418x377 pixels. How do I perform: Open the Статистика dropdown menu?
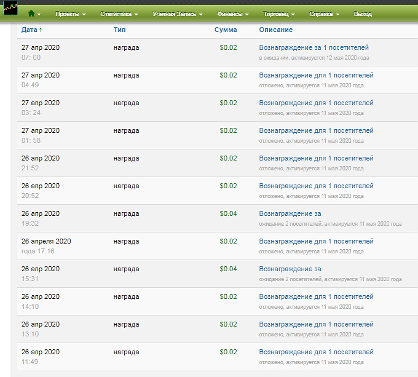coord(119,14)
